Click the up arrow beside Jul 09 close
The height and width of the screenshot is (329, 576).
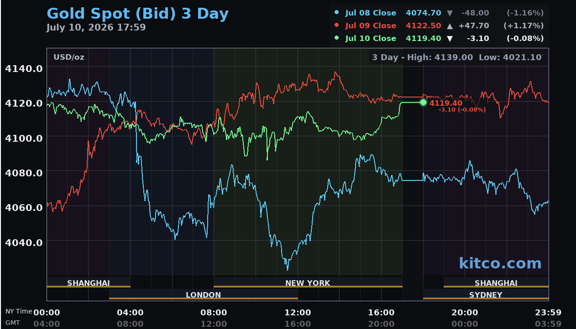pos(450,26)
